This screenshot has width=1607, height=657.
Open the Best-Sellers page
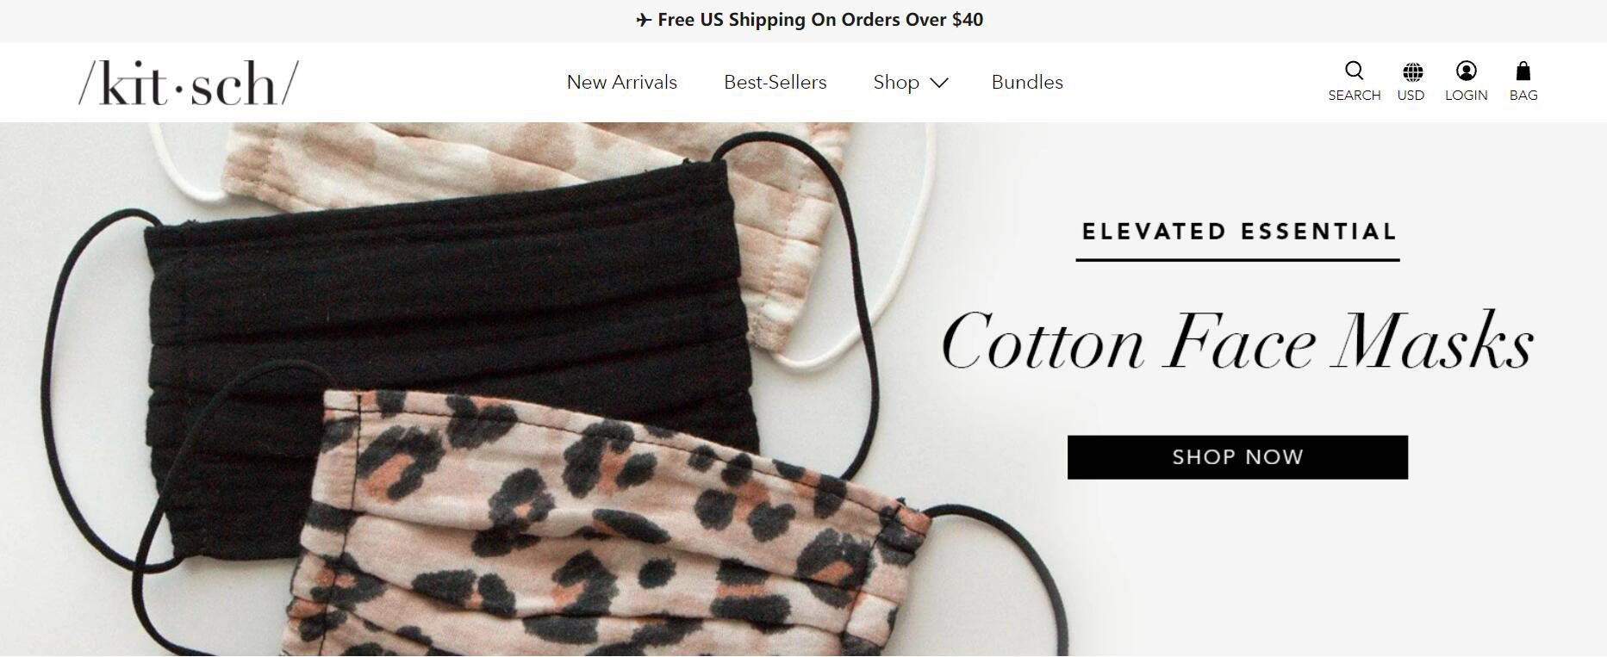pyautogui.click(x=775, y=82)
